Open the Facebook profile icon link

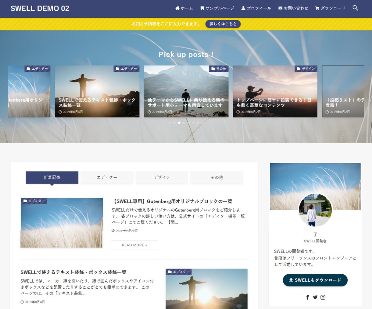(x=307, y=297)
